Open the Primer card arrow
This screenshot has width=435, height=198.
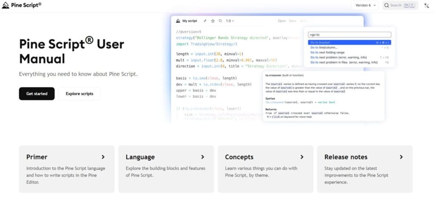pyautogui.click(x=103, y=157)
